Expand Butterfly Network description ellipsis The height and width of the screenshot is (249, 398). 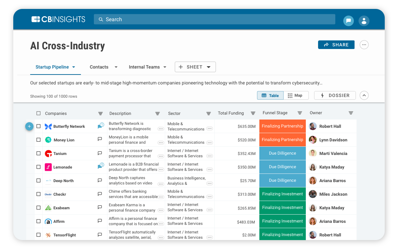pyautogui.click(x=161, y=129)
